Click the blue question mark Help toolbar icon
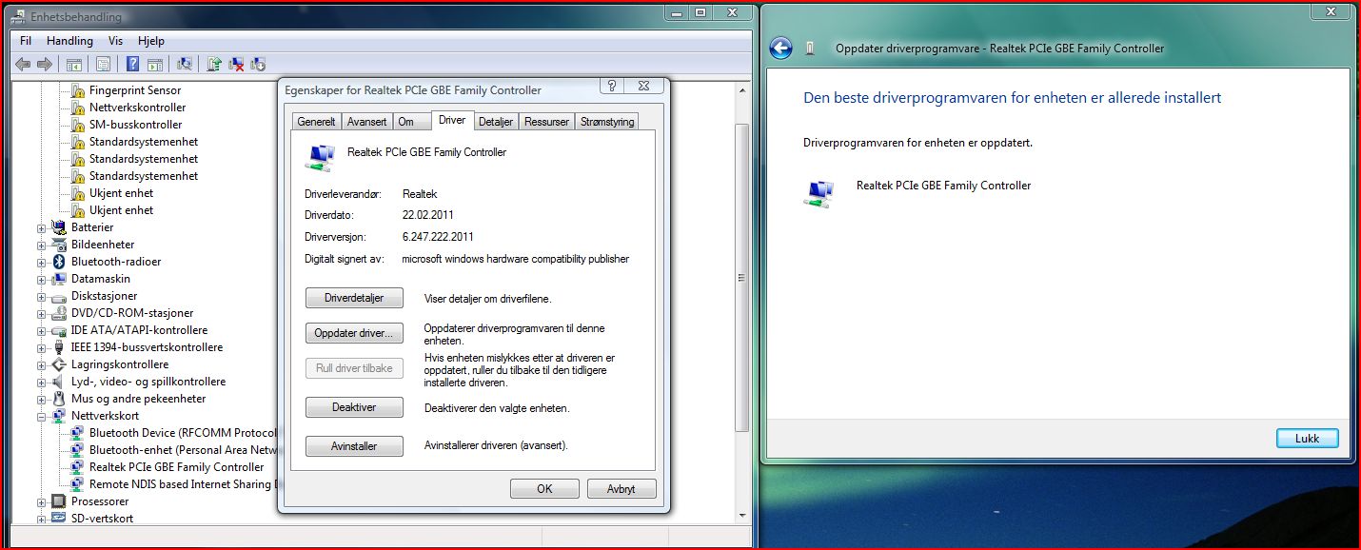 pos(132,64)
